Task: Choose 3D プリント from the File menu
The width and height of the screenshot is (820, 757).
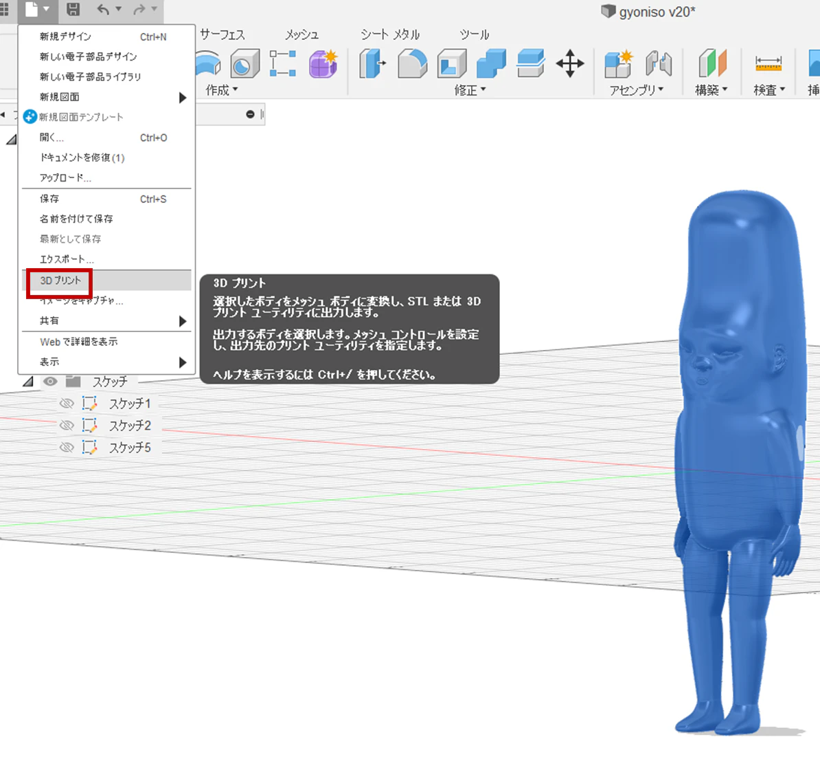Action: [x=106, y=280]
